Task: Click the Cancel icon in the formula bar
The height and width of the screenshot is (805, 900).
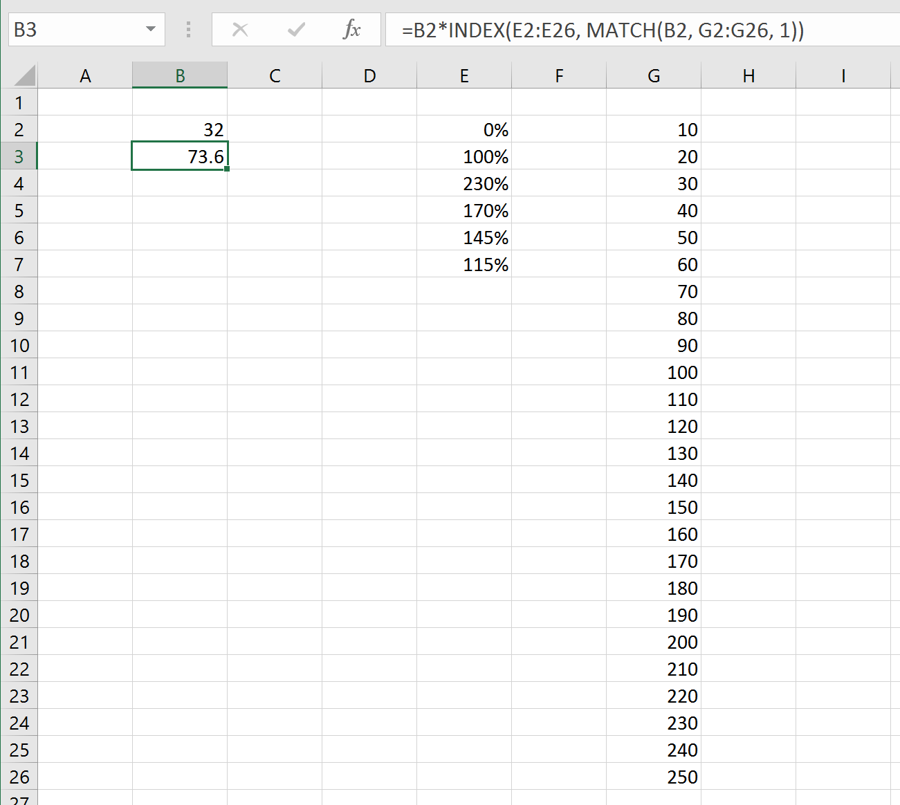Action: 240,29
